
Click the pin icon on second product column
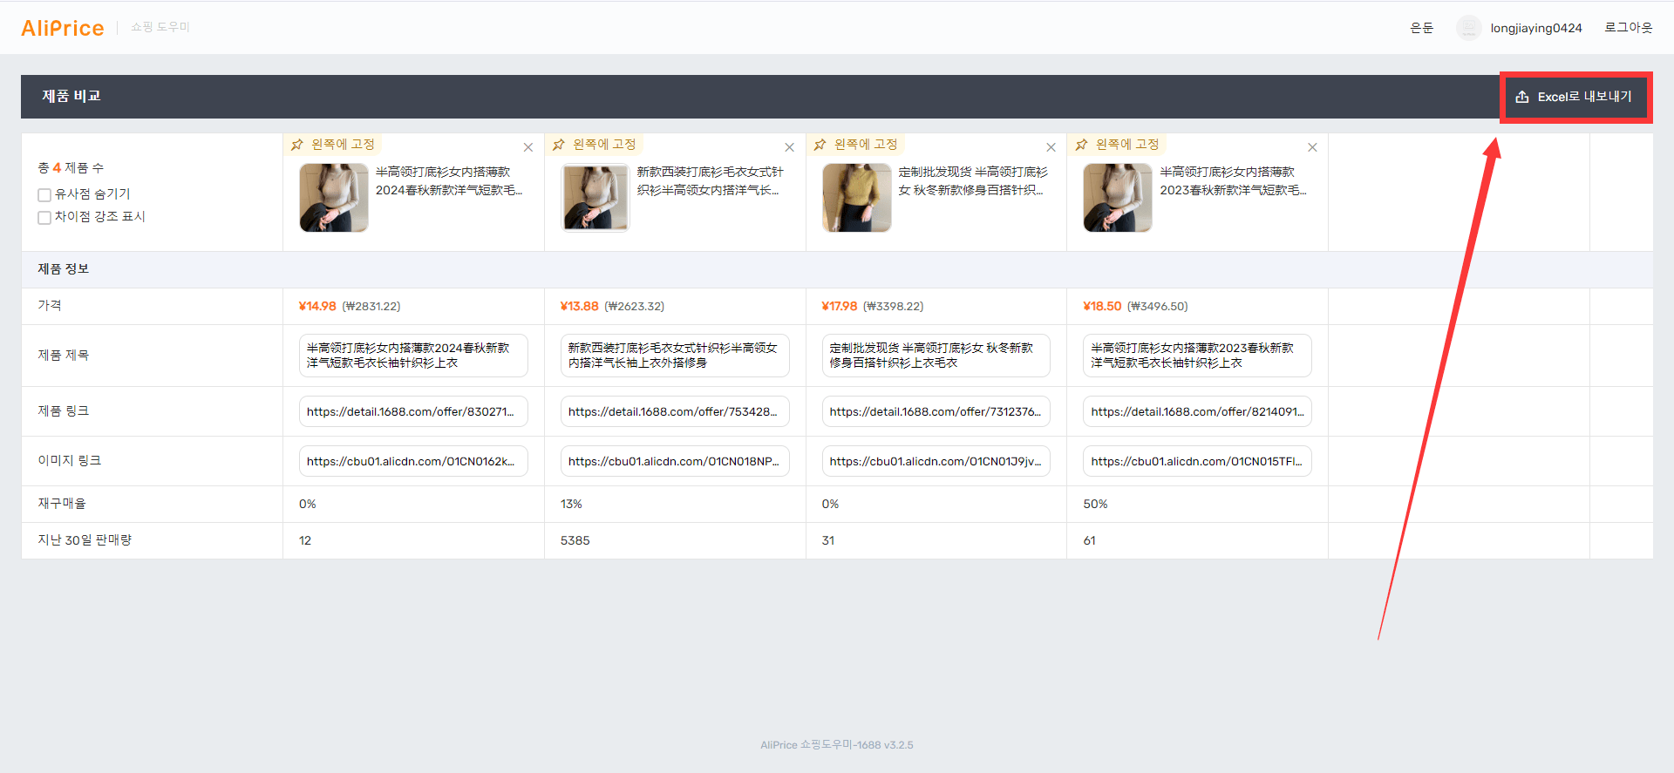point(559,145)
